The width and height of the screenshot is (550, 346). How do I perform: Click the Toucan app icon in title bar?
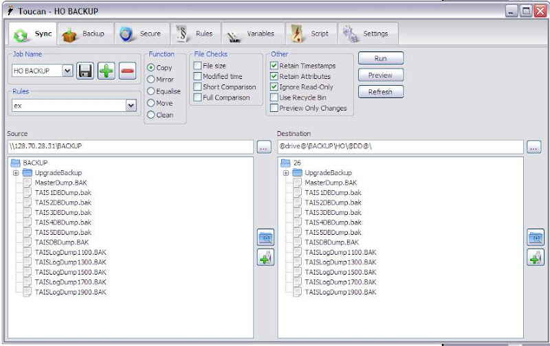click(x=10, y=11)
